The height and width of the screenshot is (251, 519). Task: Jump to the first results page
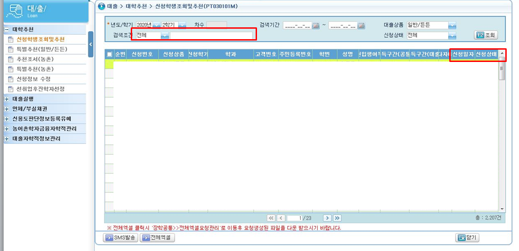click(x=271, y=218)
